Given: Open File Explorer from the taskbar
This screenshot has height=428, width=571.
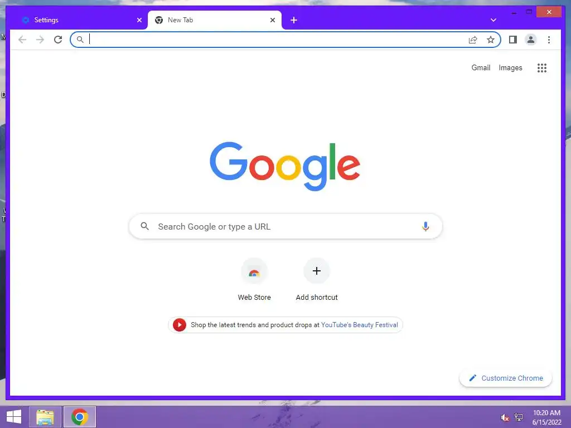Looking at the screenshot, I should click(x=45, y=417).
